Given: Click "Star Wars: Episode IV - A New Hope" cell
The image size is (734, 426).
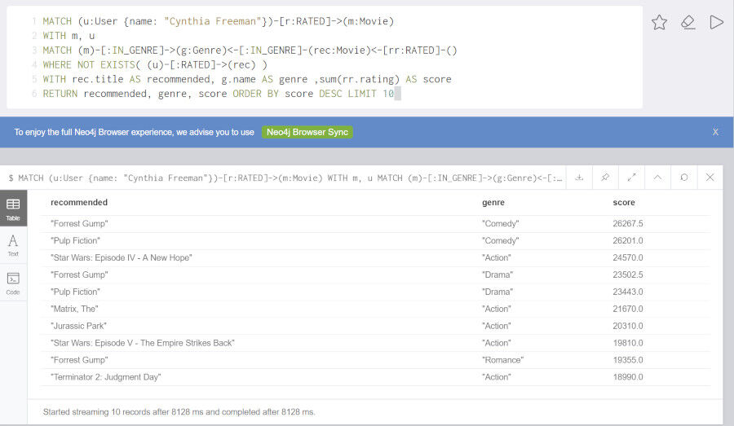Looking at the screenshot, I should (x=122, y=257).
